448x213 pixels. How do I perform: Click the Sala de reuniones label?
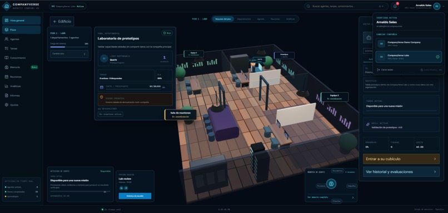(181, 115)
